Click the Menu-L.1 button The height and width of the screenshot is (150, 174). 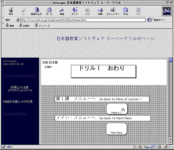point(117,109)
